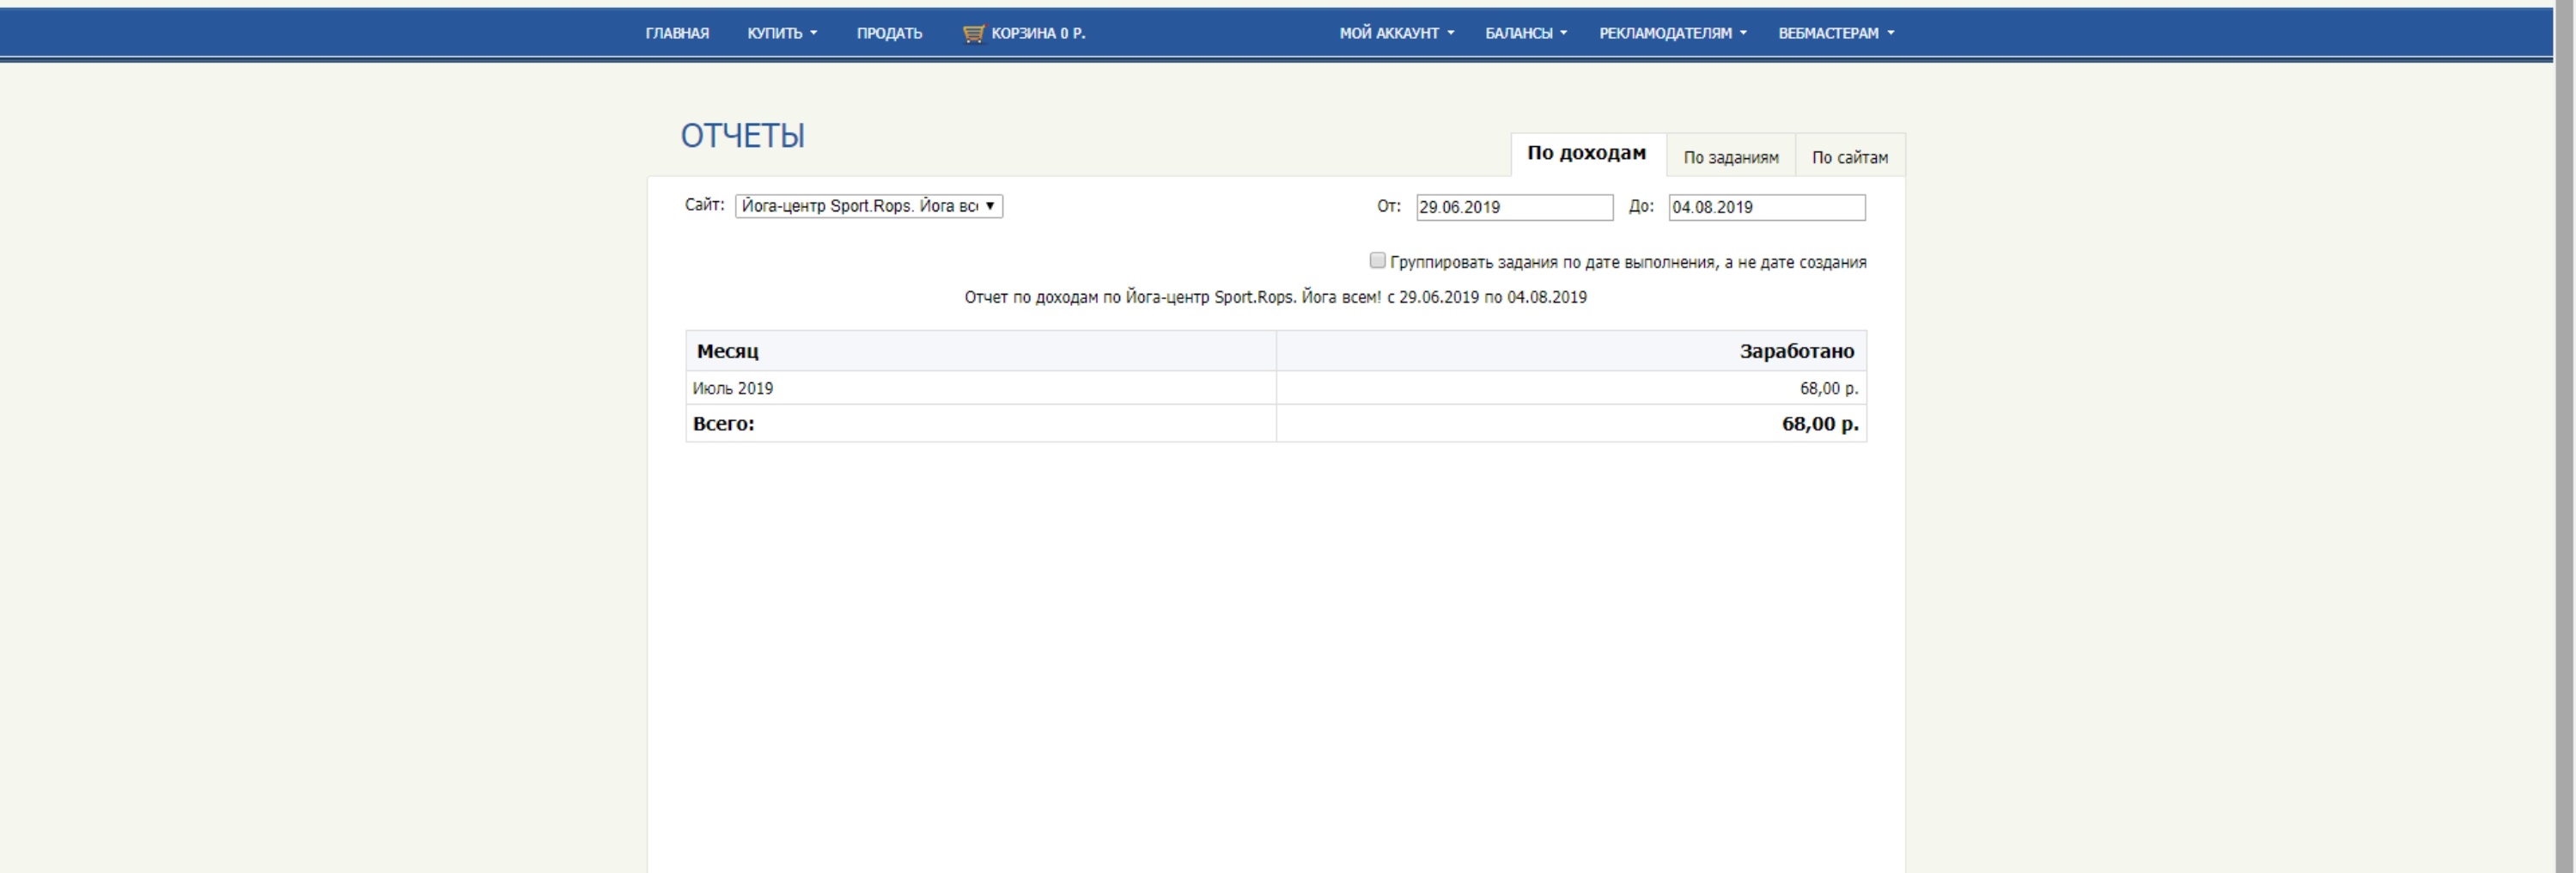Click the От date field
Screen dimensions: 2576x873
(x=1514, y=207)
